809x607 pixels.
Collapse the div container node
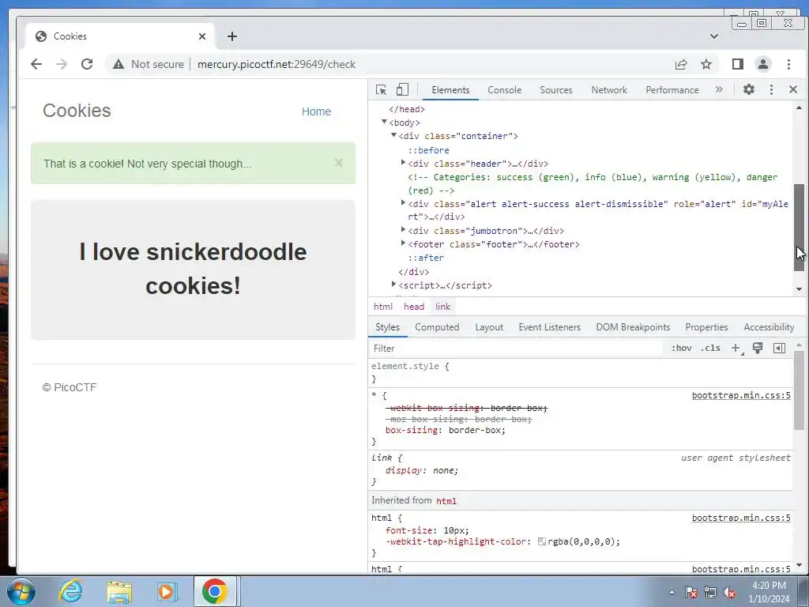[x=393, y=135]
